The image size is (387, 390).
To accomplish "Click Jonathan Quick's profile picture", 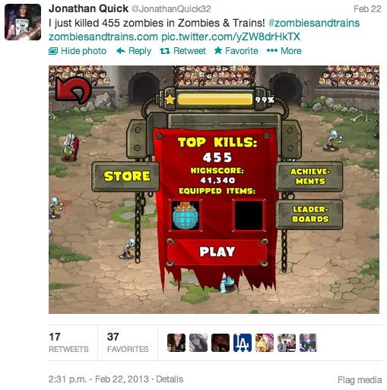I will (23, 22).
